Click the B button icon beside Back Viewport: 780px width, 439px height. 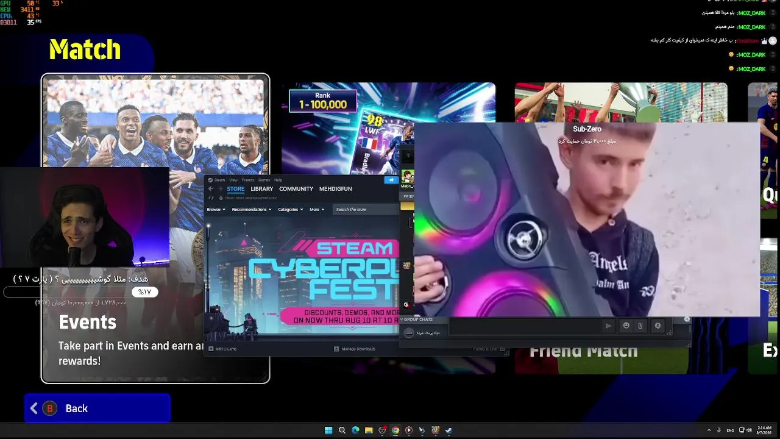coord(50,409)
